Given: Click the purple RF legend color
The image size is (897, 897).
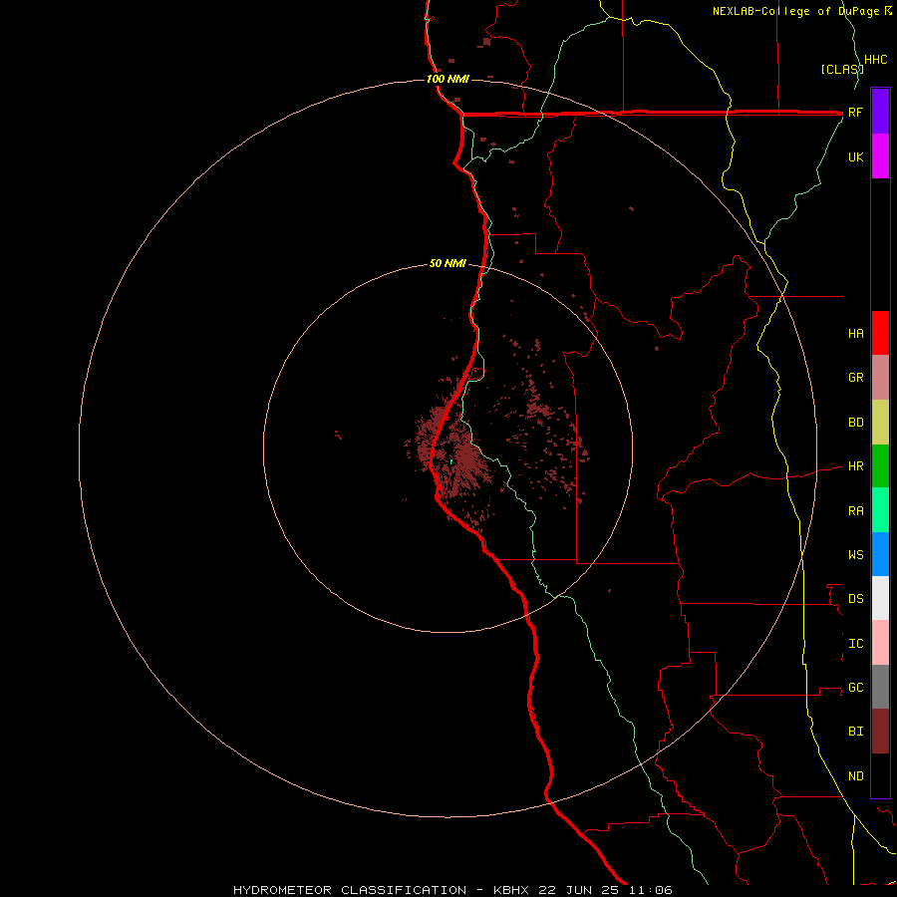Looking at the screenshot, I should pos(880,112).
